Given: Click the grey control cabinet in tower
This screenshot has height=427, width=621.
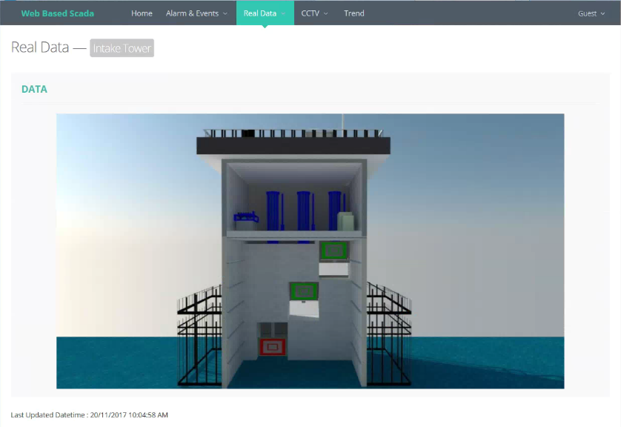Looking at the screenshot, I should click(346, 221).
